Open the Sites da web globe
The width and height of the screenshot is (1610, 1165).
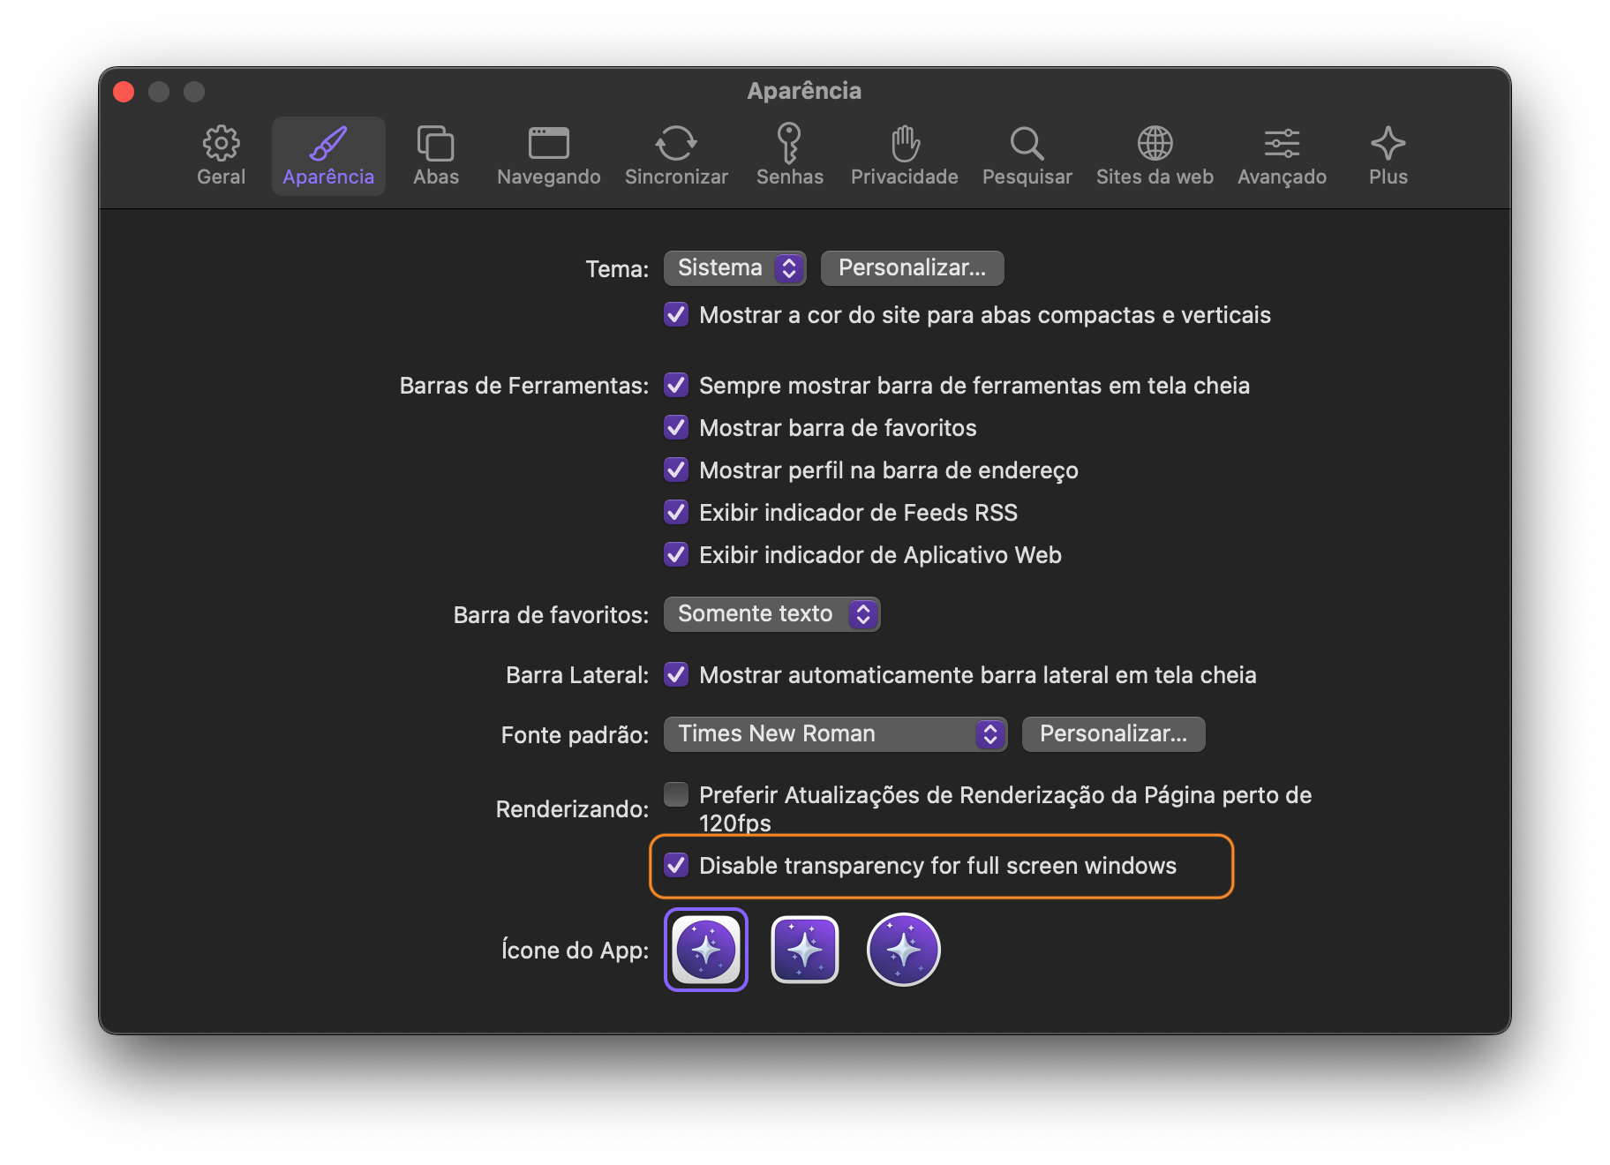point(1155,156)
